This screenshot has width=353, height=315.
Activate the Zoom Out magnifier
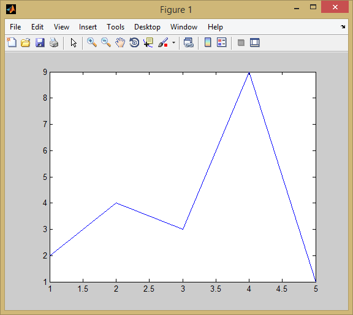coord(106,42)
